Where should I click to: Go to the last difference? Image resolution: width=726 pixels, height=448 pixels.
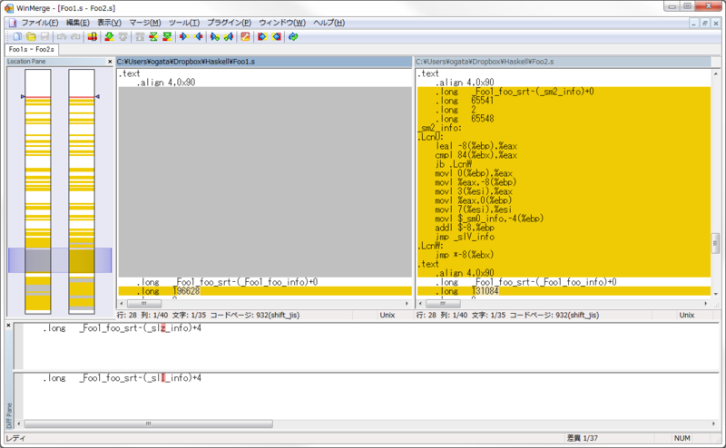click(x=167, y=36)
